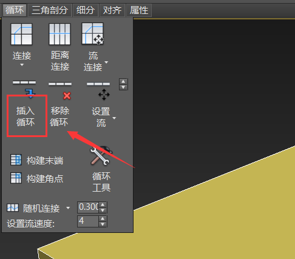Click the 流连接 (Flow Connect) icon
295x259 pixels.
click(x=93, y=33)
